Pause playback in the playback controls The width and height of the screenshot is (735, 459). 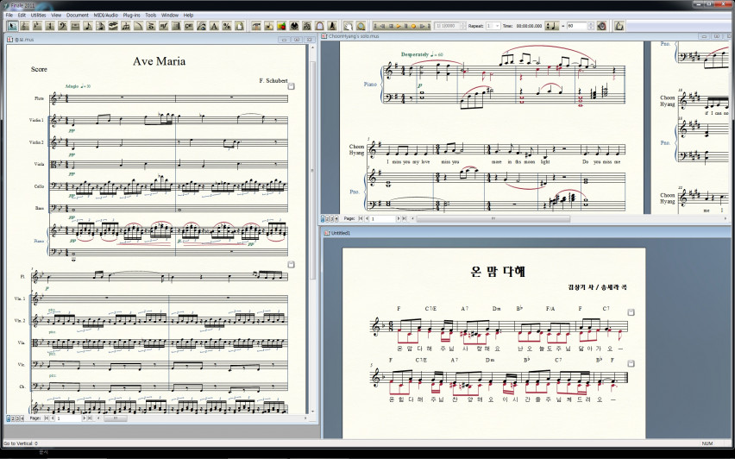[x=406, y=26]
